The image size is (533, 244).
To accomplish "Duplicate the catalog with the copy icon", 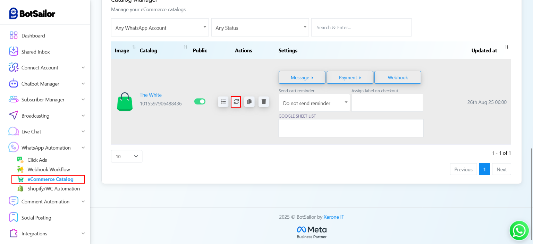I will [x=249, y=102].
